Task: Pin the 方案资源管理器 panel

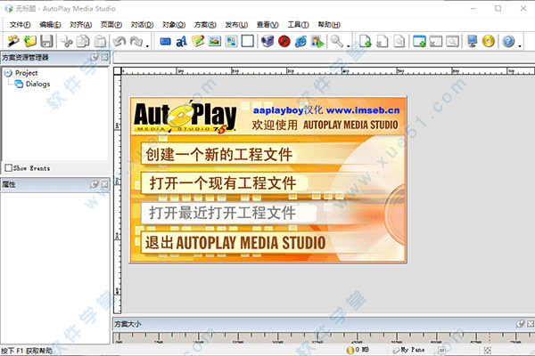Action: click(x=95, y=57)
